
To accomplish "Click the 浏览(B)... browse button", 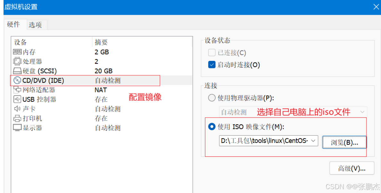I will [344, 142].
